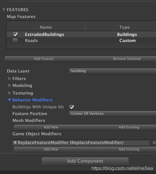Add New under Mesh Modifiers
The width and height of the screenshot is (156, 174).
coord(51,127)
